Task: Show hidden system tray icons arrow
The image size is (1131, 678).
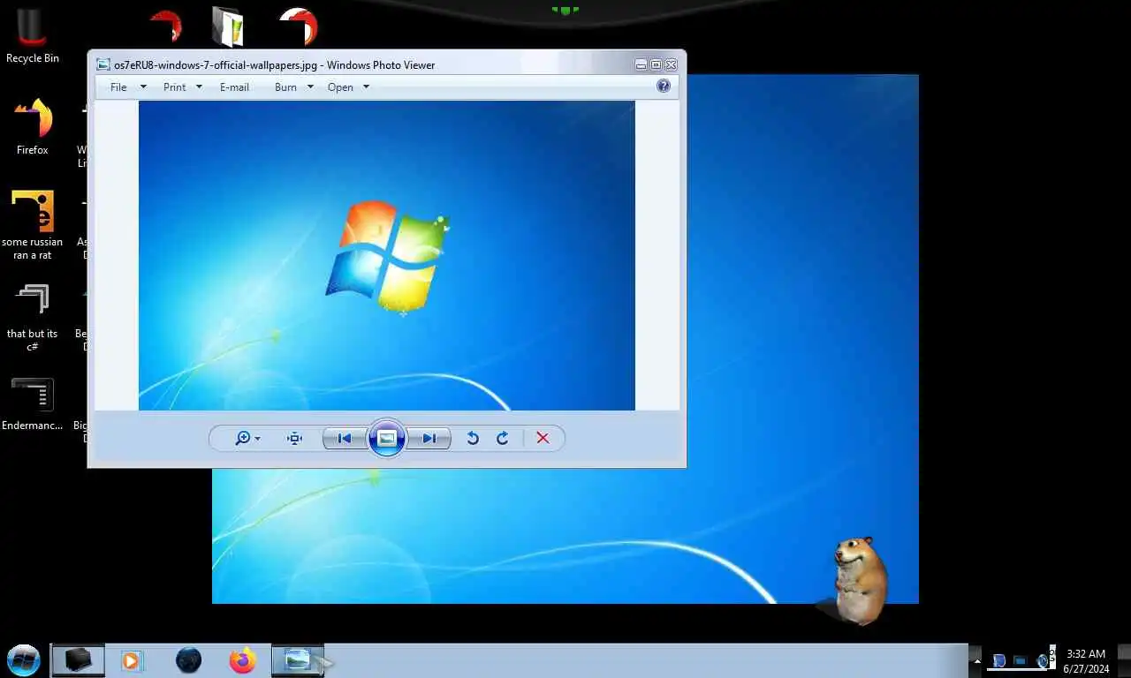Action: point(976,660)
